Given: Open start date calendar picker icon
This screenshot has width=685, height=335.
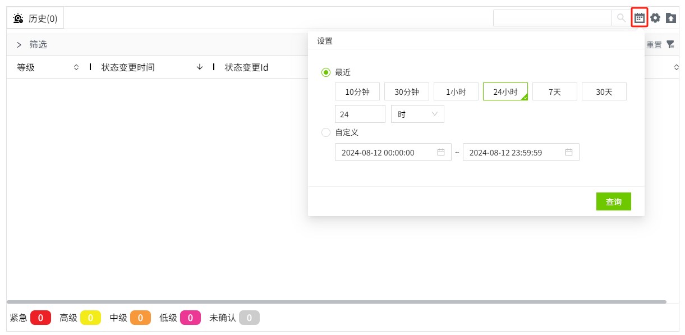Looking at the screenshot, I should tap(441, 152).
